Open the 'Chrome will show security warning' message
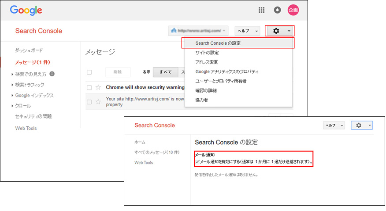Image resolution: width=386 pixels, height=211 pixels. click(145, 87)
